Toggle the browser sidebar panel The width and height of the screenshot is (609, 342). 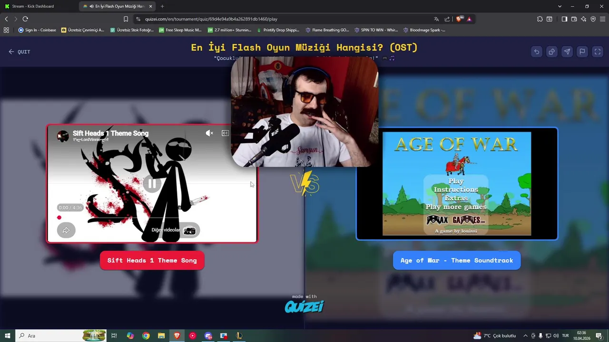(564, 19)
